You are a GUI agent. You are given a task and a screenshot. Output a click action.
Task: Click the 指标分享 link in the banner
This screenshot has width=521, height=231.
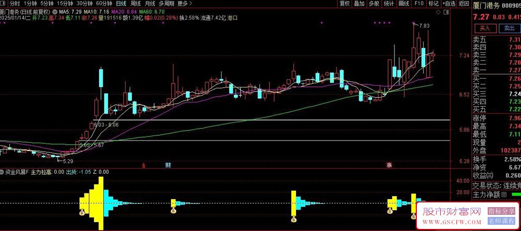click(501, 211)
